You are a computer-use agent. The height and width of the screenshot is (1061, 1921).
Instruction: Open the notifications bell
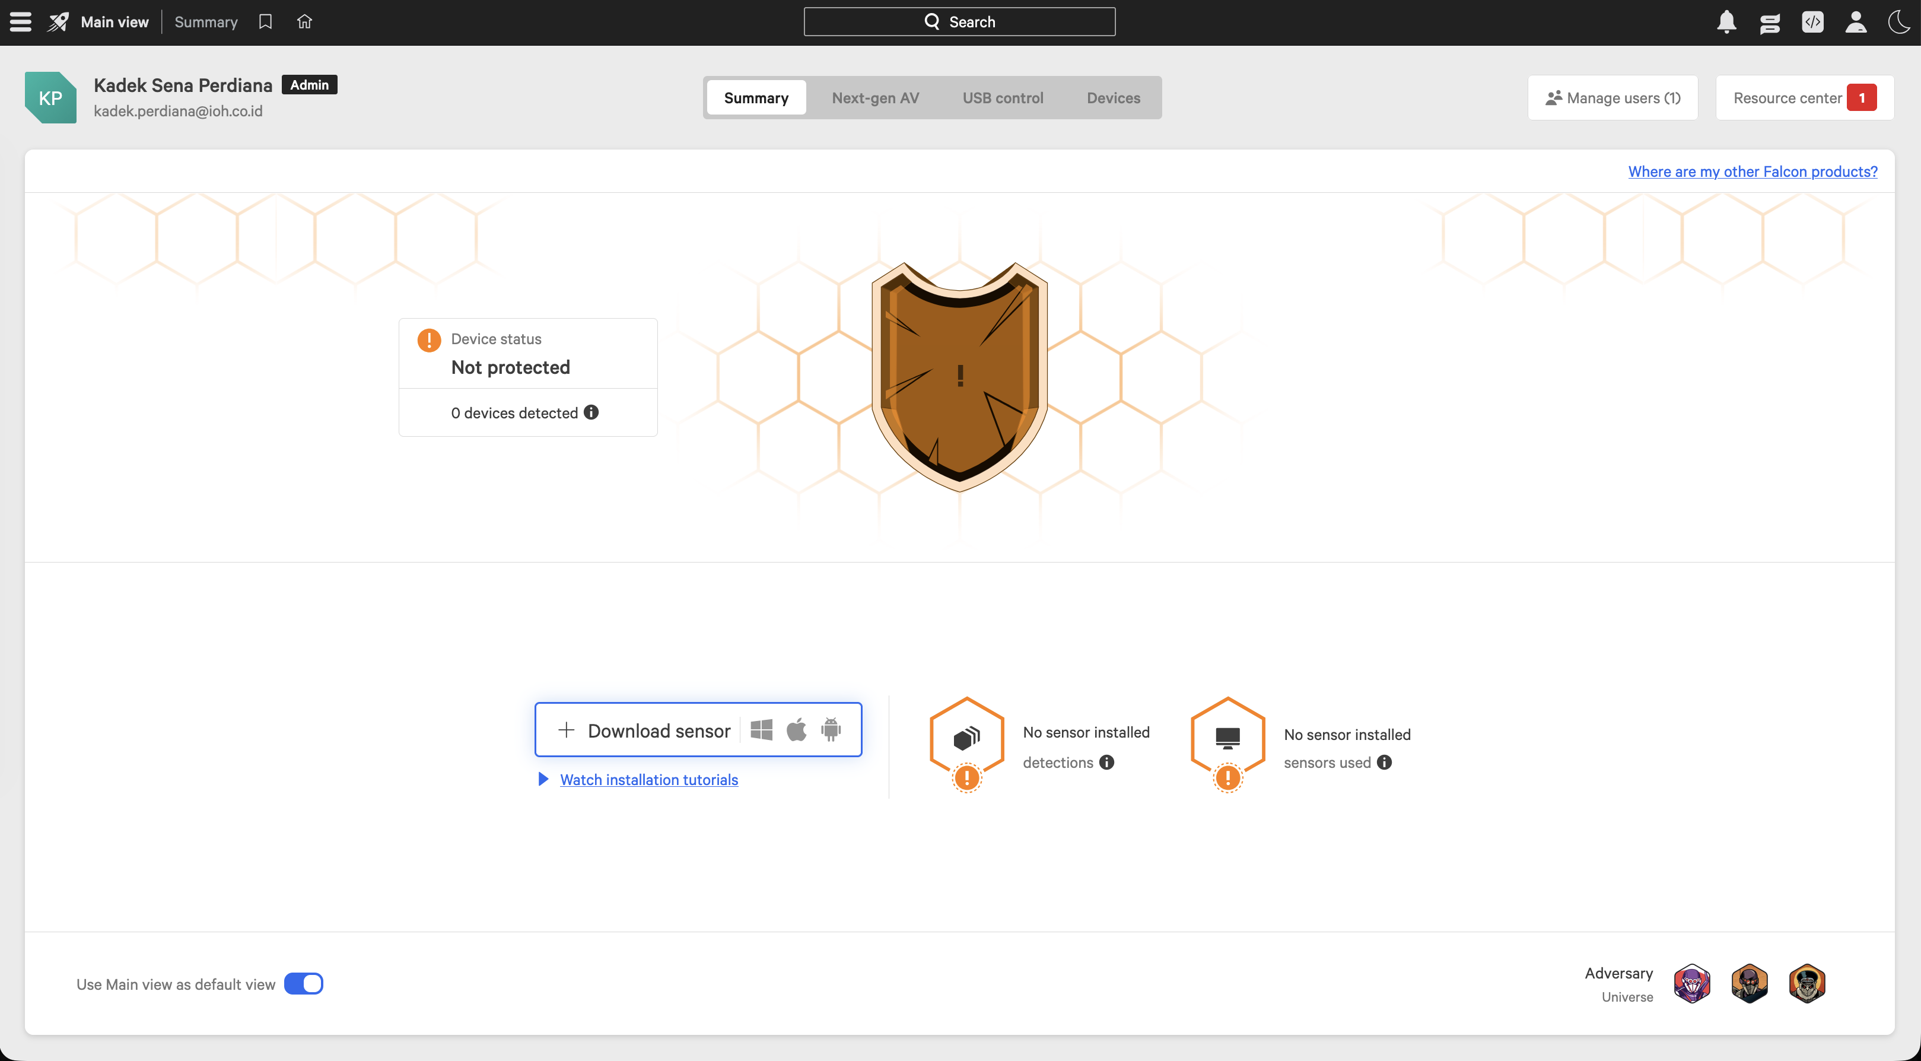click(1726, 21)
